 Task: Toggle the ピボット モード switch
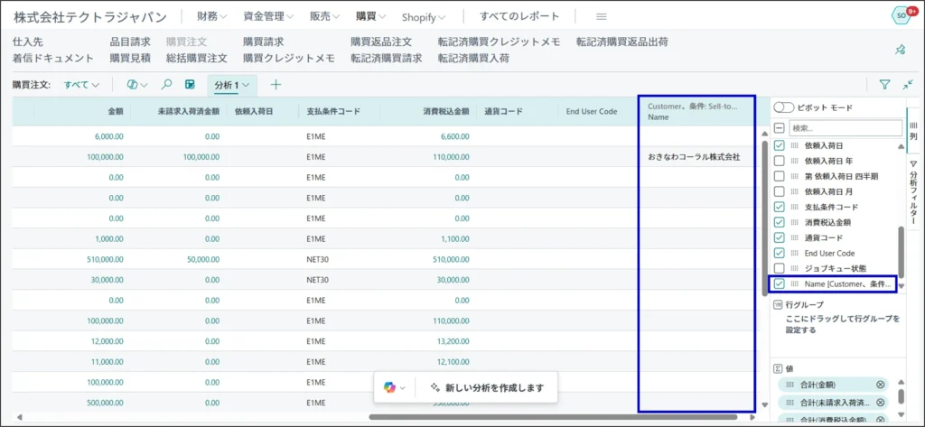pyautogui.click(x=784, y=107)
